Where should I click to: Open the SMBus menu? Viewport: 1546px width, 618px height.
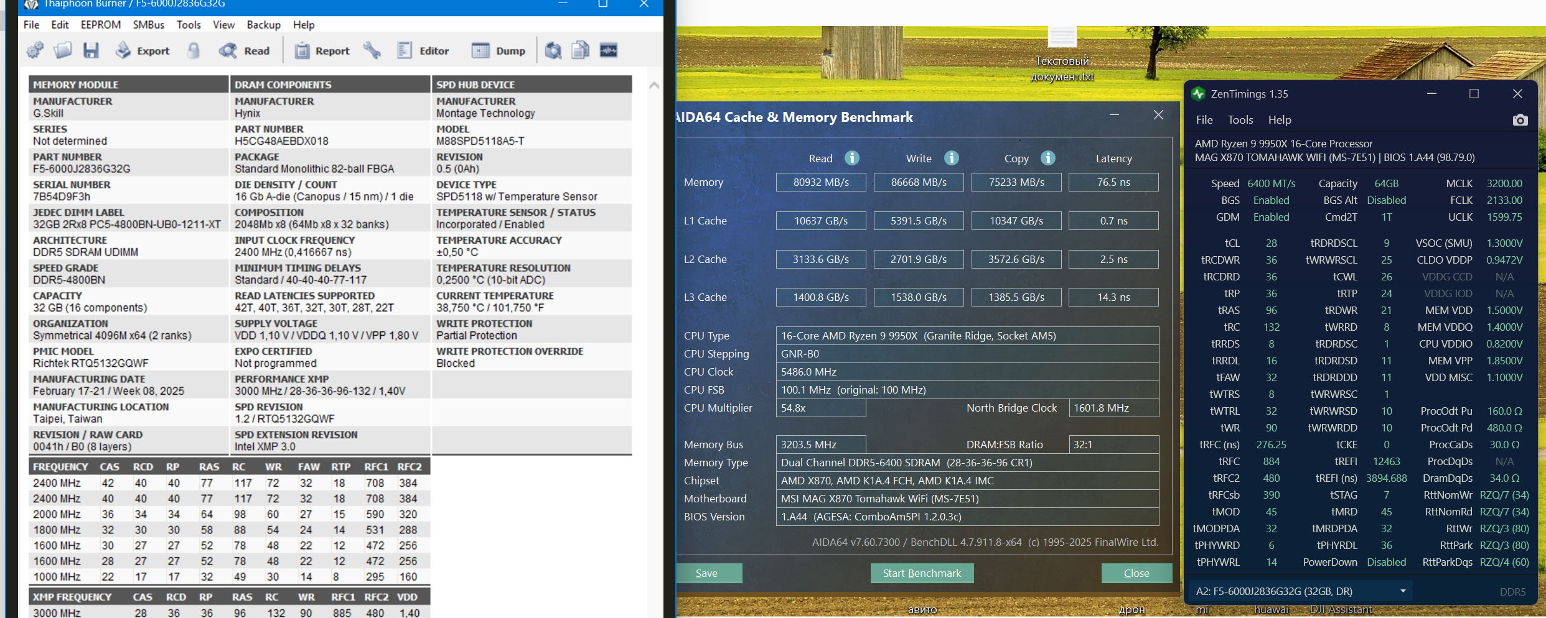(x=149, y=25)
